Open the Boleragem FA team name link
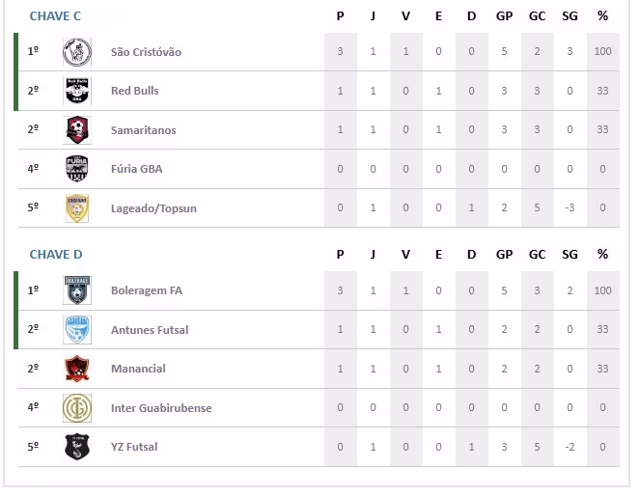The width and height of the screenshot is (639, 496). pyautogui.click(x=146, y=290)
